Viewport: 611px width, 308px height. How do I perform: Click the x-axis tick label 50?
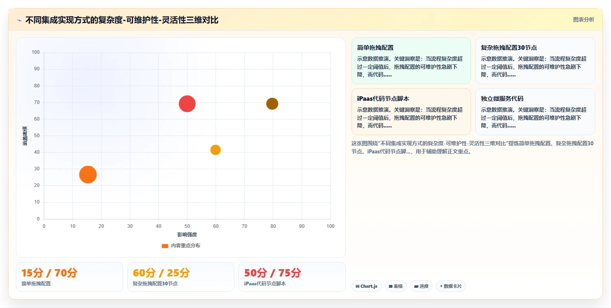[187, 226]
